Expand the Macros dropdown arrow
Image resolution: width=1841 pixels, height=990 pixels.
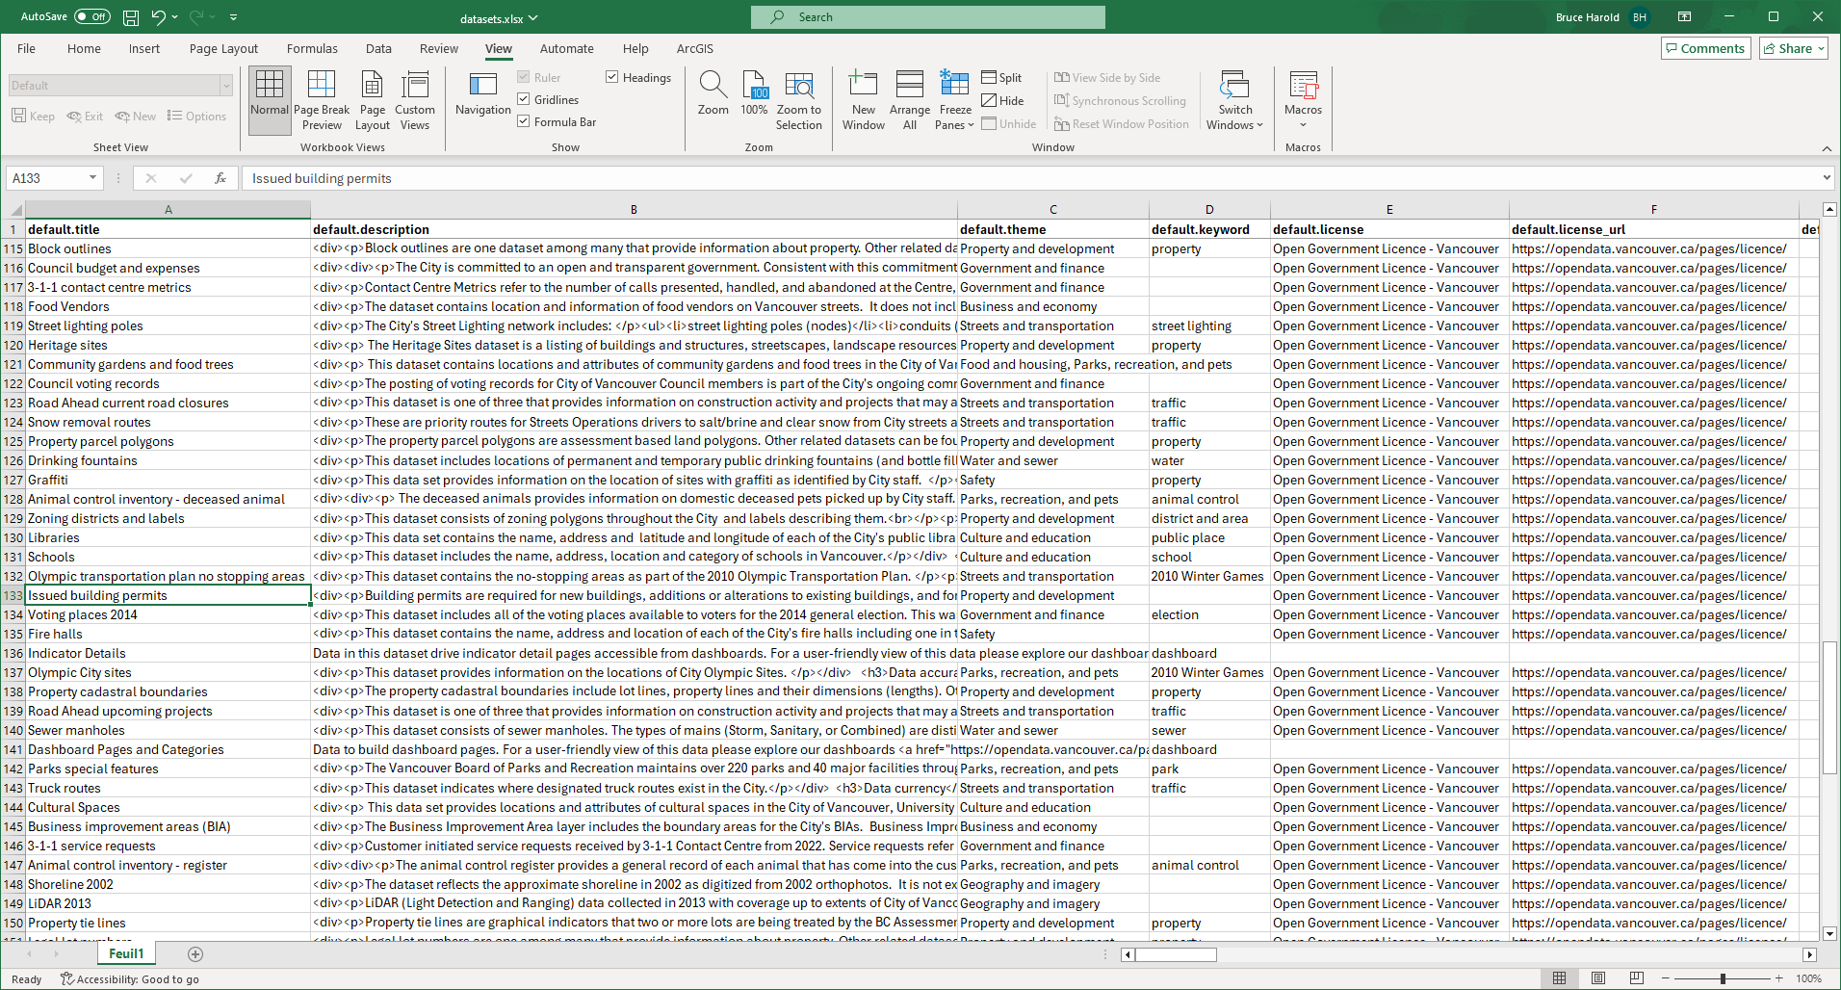point(1303,124)
